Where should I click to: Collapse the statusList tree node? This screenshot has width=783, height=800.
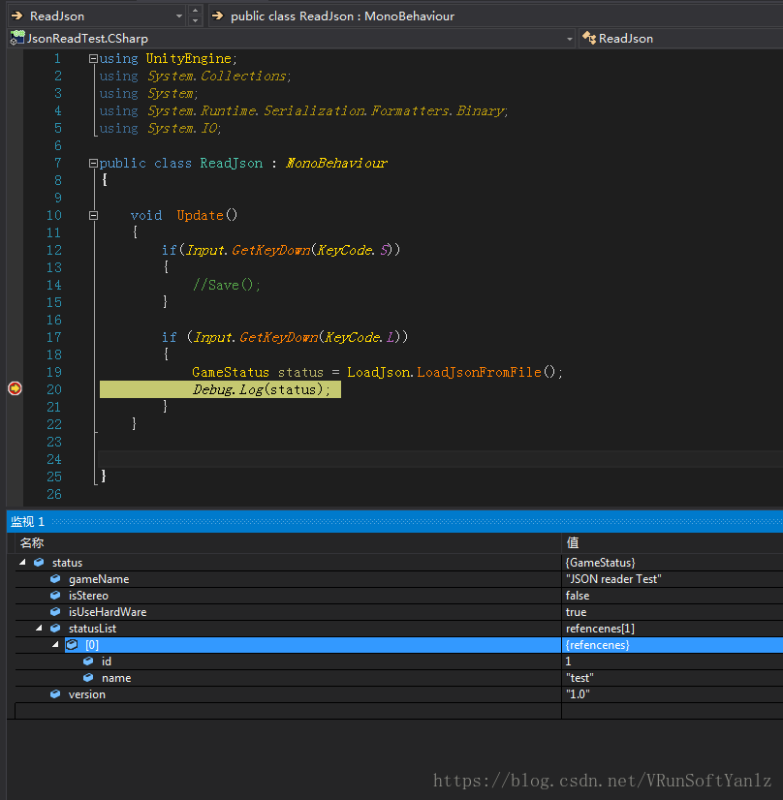(x=39, y=629)
